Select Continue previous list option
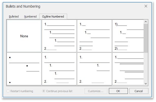 [x=44, y=91]
